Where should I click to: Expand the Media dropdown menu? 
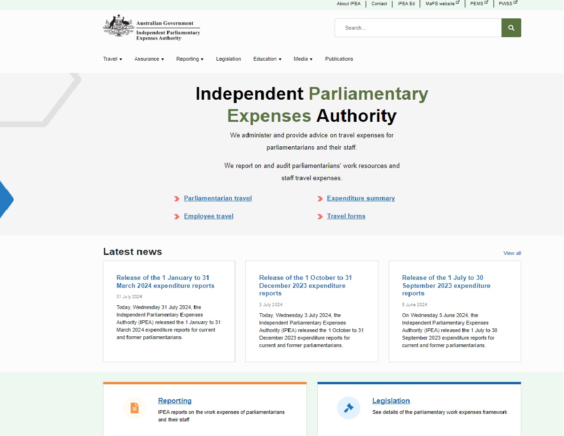coord(303,59)
